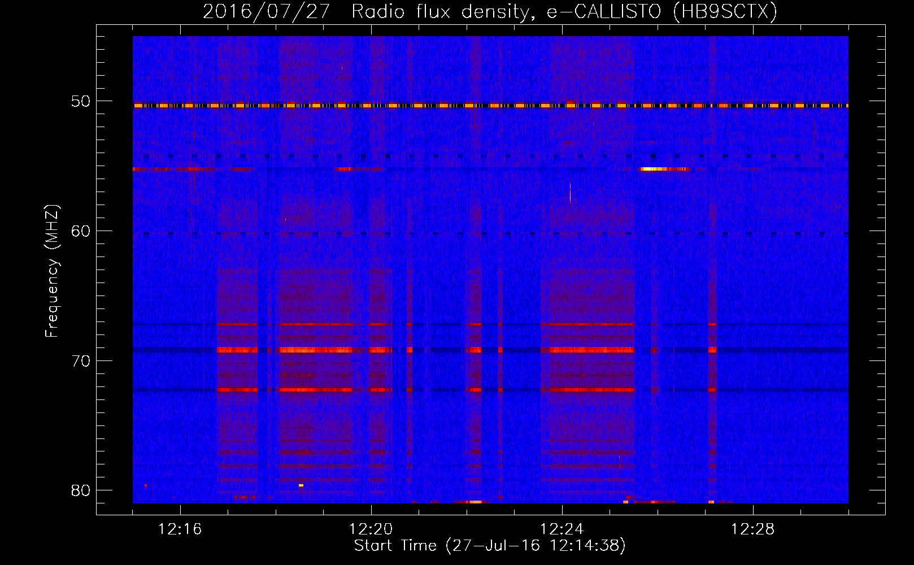The width and height of the screenshot is (914, 565).
Task: Click the '80' frequency tick label
Action: pos(81,490)
